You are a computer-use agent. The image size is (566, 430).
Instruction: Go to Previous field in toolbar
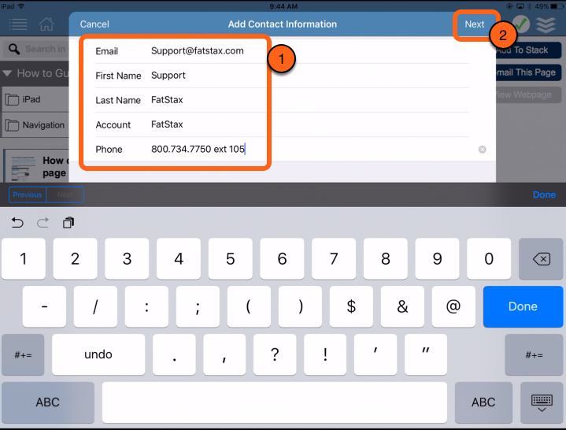(28, 195)
